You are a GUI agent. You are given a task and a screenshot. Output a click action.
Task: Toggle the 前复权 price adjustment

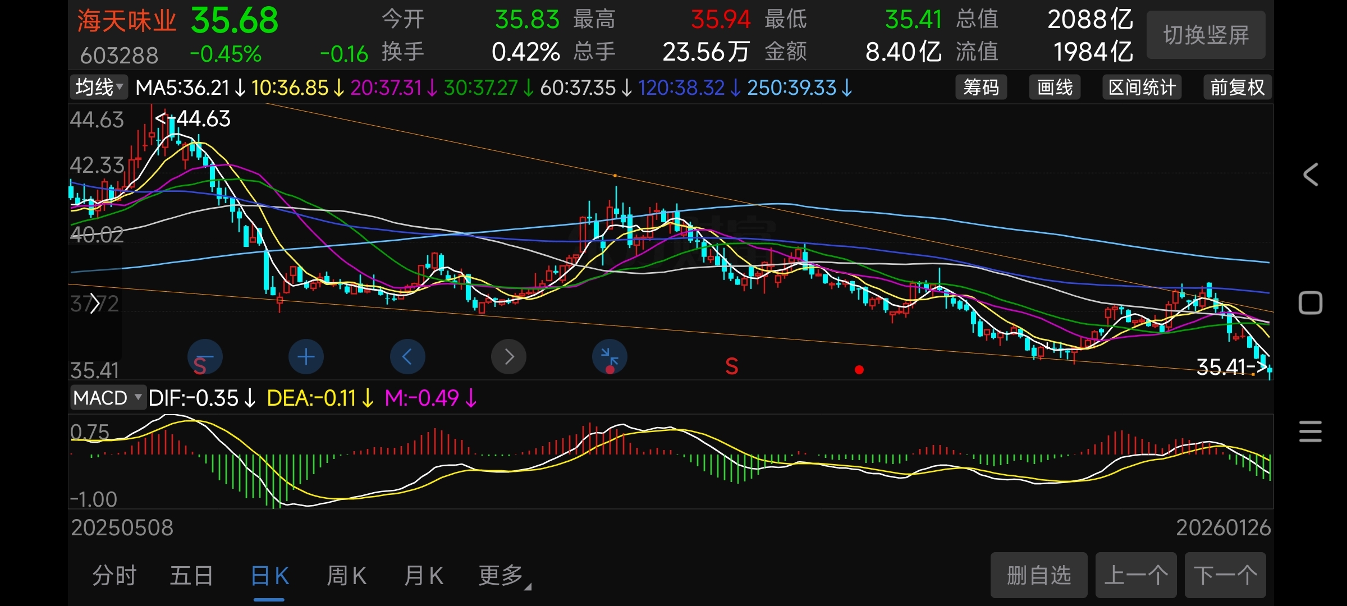[x=1237, y=88]
